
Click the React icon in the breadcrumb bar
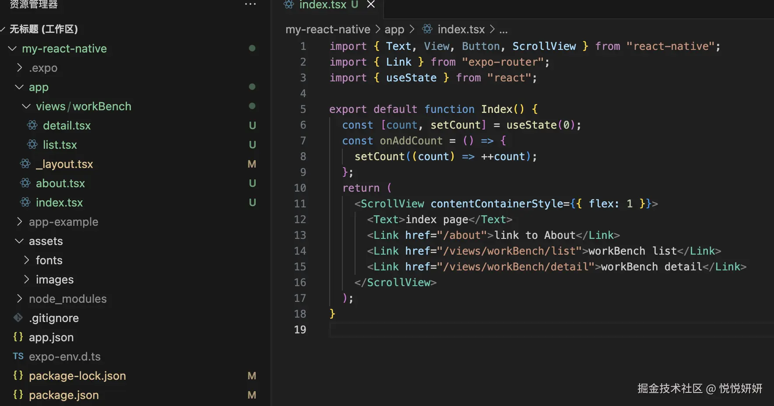(x=427, y=29)
